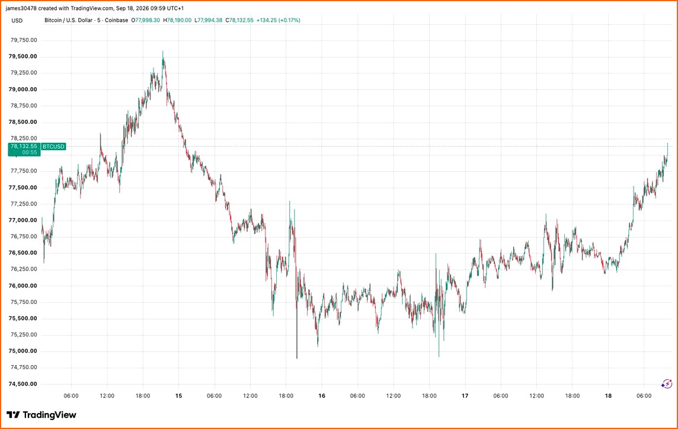This screenshot has width=678, height=429.
Task: Select the BTCUSD symbol tag
Action: pyautogui.click(x=53, y=146)
